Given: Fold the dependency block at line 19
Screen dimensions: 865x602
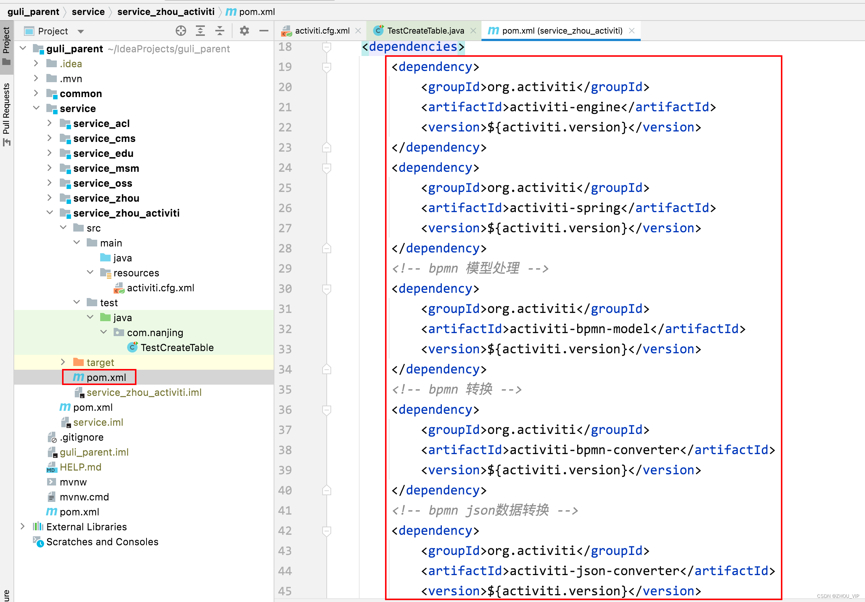Looking at the screenshot, I should click(327, 67).
